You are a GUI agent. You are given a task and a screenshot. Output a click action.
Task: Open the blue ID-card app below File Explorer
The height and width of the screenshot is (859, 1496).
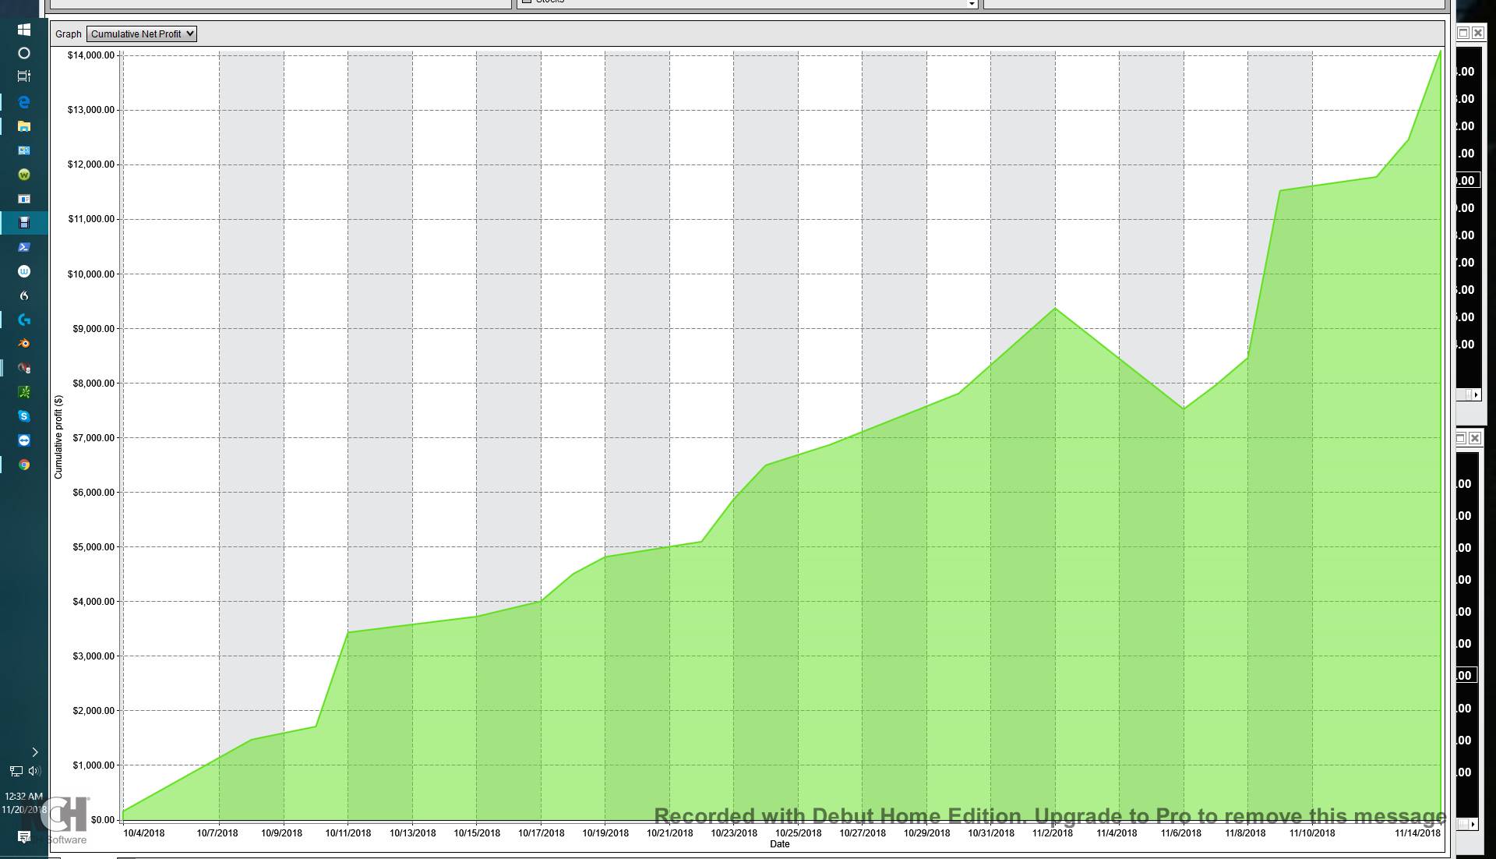[24, 150]
